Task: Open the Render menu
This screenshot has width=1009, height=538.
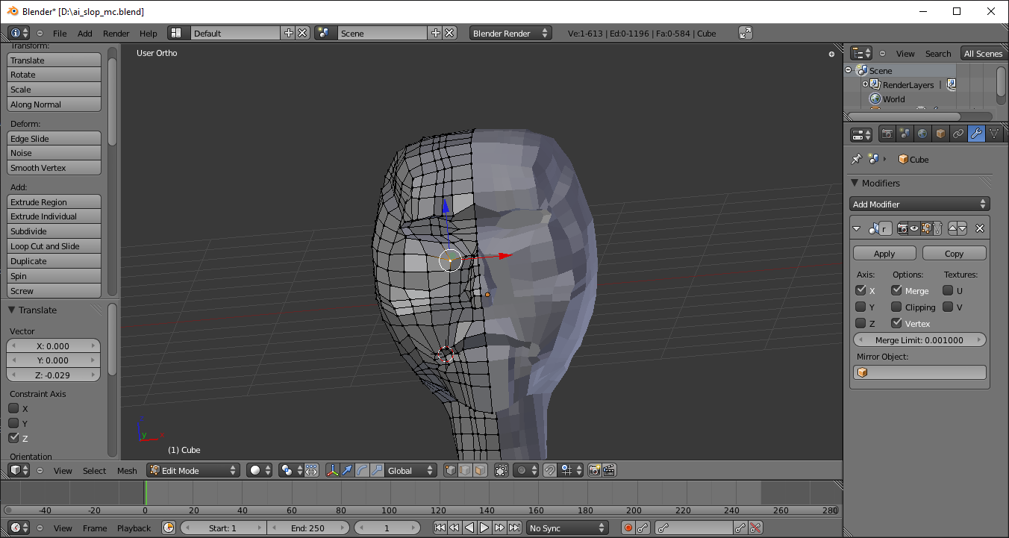Action: click(x=116, y=34)
